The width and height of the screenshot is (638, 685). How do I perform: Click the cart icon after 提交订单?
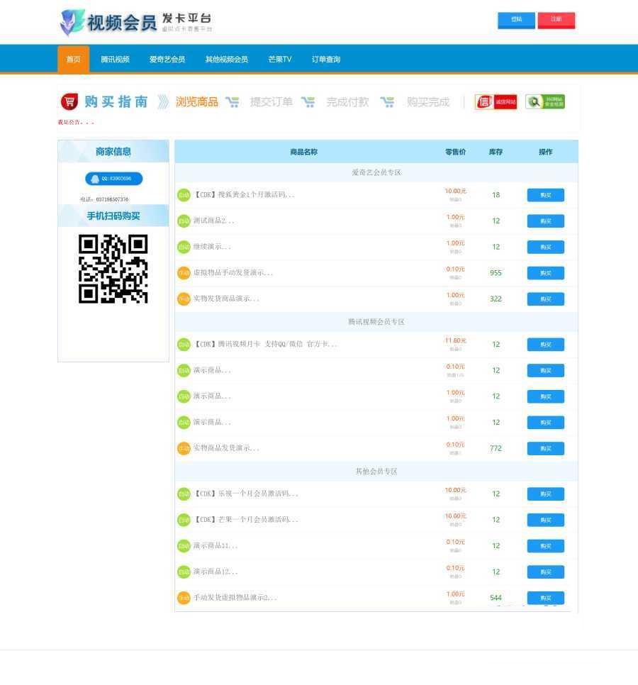pos(308,102)
